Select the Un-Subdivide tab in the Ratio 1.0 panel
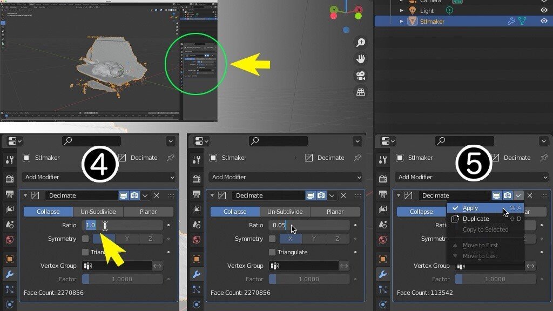Image resolution: width=553 pixels, height=311 pixels. [x=98, y=212]
